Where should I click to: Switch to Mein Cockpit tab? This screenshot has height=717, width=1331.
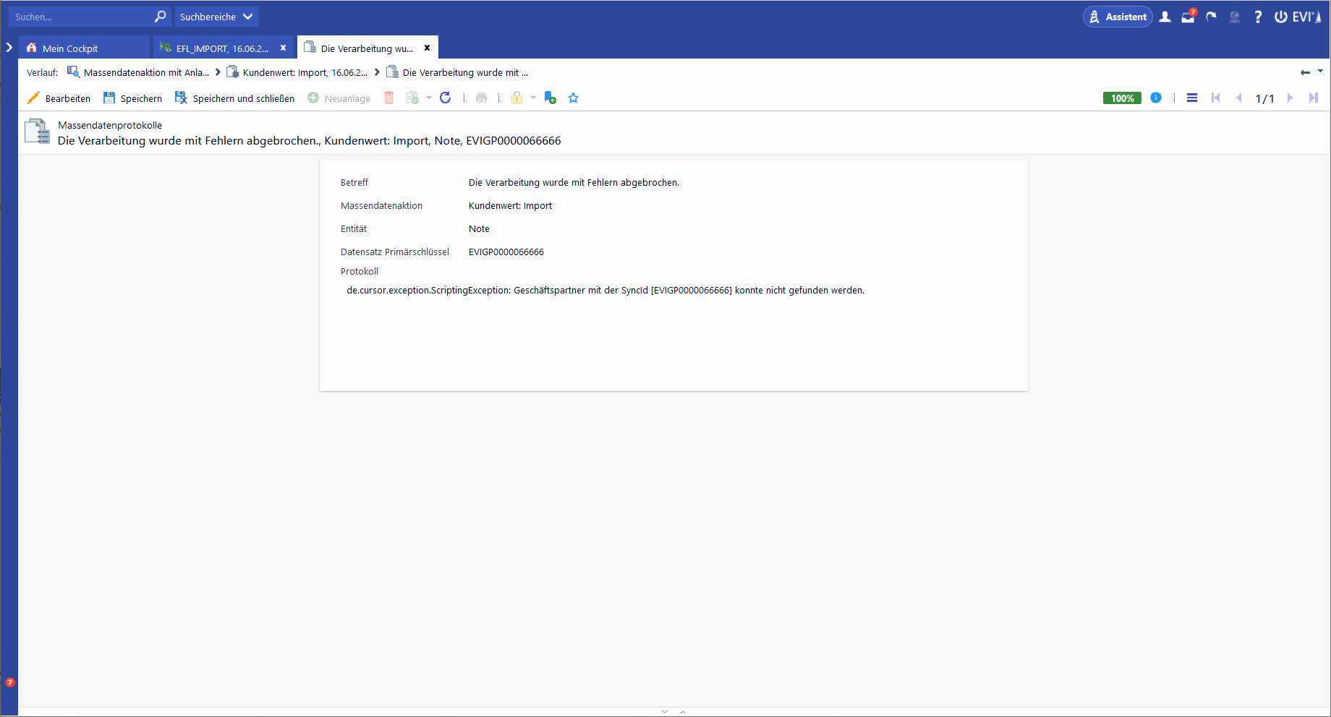(x=70, y=48)
